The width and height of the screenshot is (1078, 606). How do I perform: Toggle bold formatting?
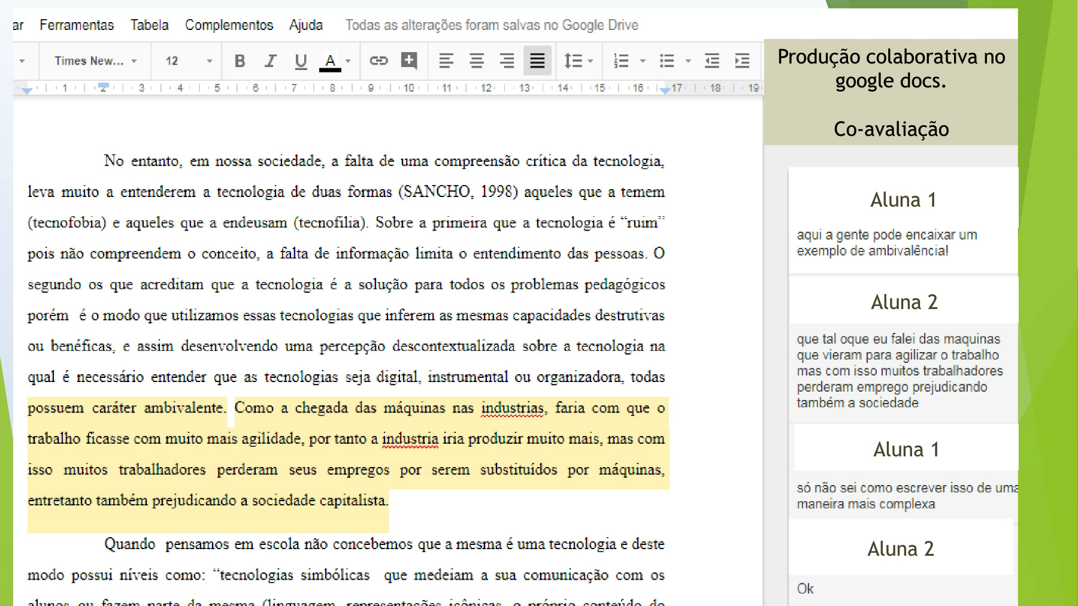click(240, 61)
